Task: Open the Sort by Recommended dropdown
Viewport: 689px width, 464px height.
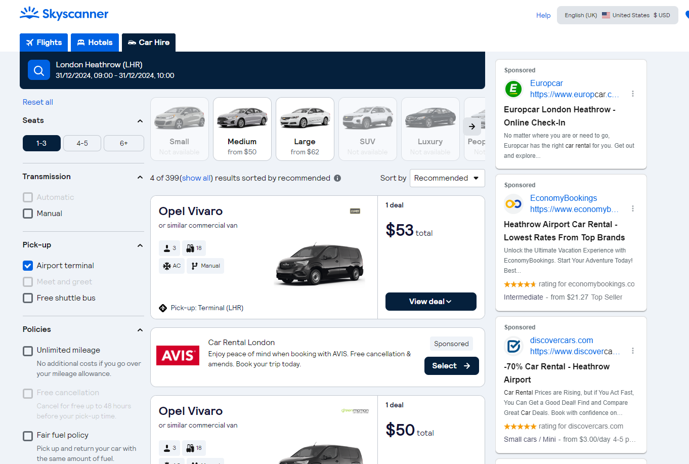Action: tap(447, 178)
